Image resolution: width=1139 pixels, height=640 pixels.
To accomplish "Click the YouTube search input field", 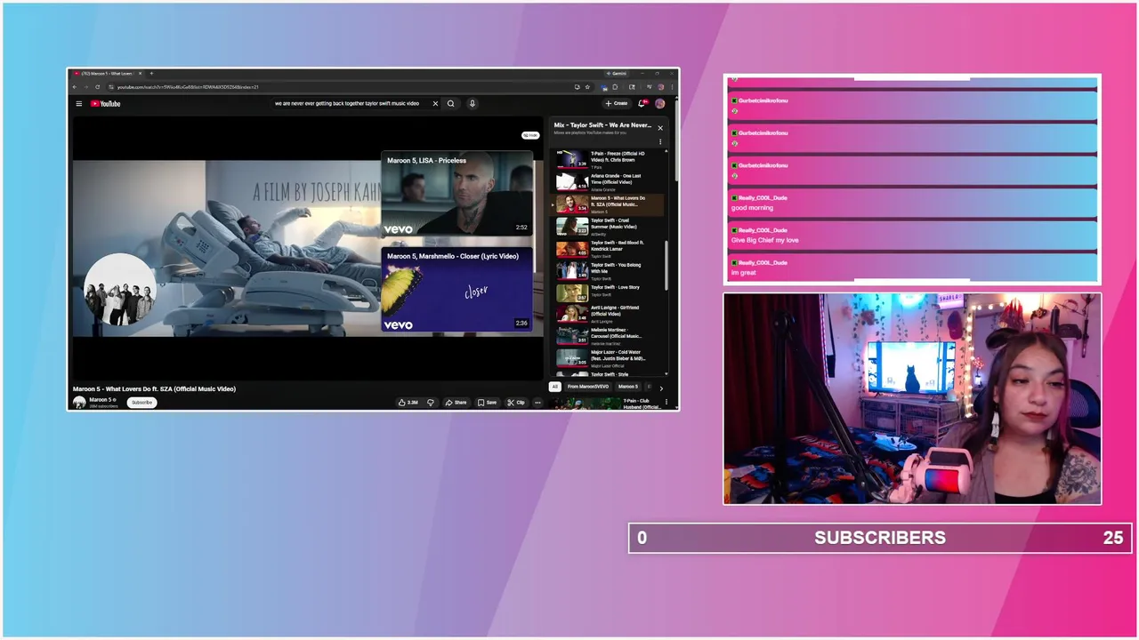I will (x=347, y=104).
